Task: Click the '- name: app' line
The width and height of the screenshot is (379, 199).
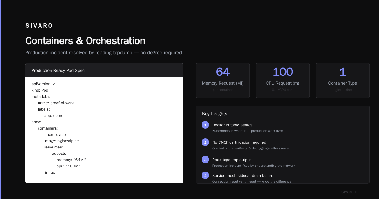Action: 55,135
